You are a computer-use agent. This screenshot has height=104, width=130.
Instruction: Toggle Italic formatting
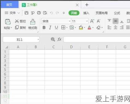coord(50,27)
